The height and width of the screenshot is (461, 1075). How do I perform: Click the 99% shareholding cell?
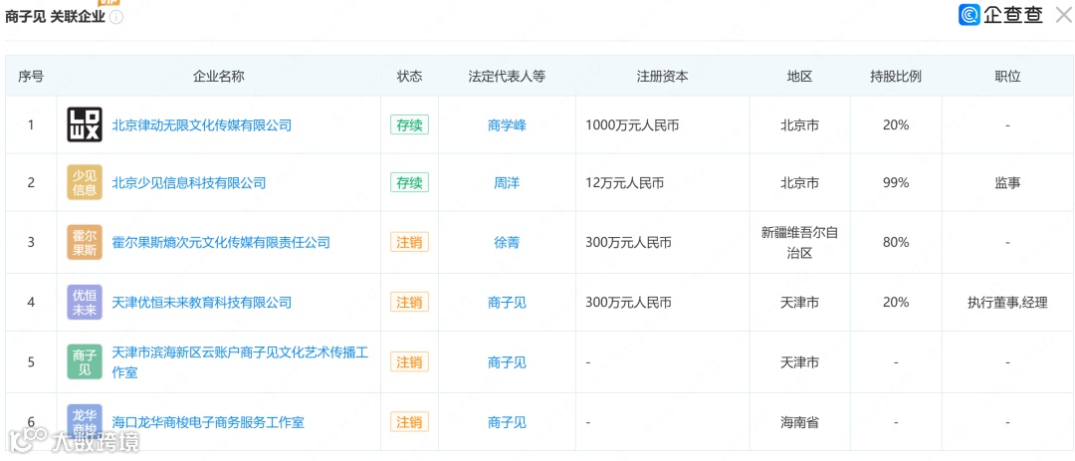pos(896,183)
